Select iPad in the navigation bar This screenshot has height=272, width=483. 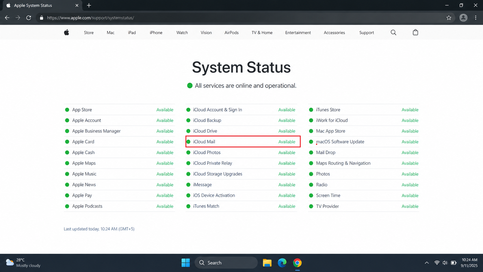pos(132,33)
